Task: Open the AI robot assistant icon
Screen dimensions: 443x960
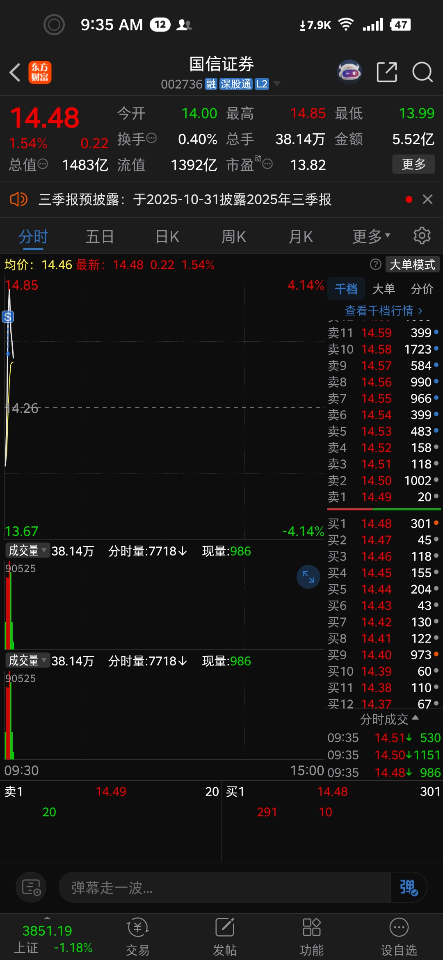Action: 349,72
